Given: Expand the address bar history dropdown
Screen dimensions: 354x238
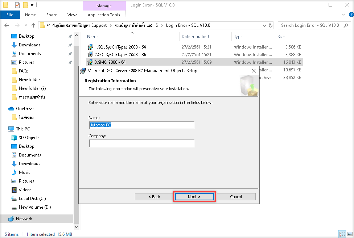Looking at the screenshot, I should click(x=264, y=25).
